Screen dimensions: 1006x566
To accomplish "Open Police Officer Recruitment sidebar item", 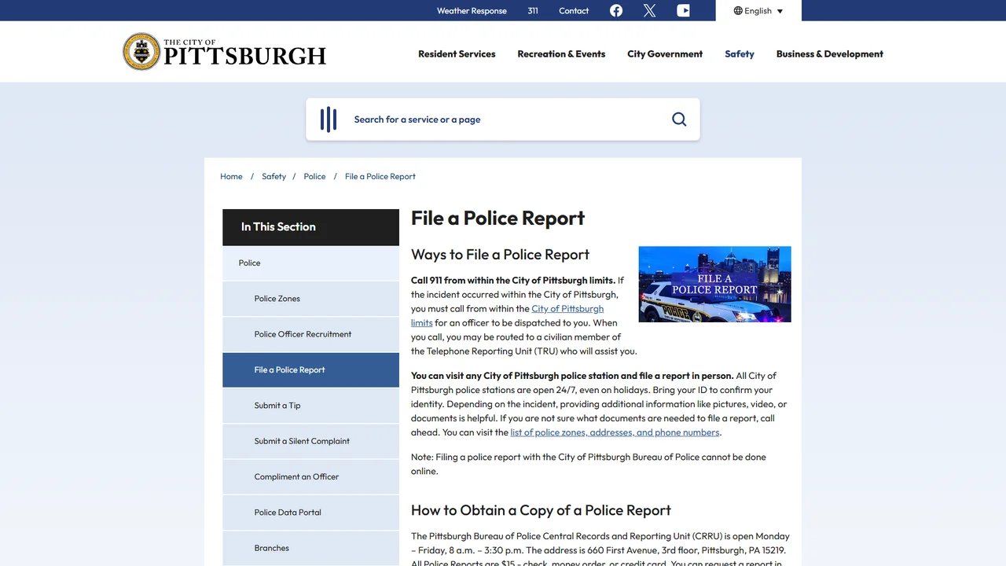I will (311, 334).
